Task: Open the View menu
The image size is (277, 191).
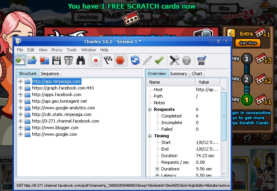Action: coord(43,50)
